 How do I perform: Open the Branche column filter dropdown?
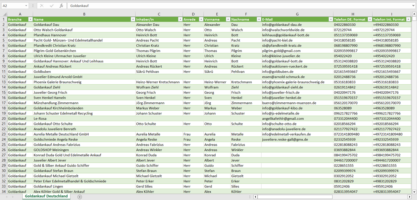tap(30, 19)
